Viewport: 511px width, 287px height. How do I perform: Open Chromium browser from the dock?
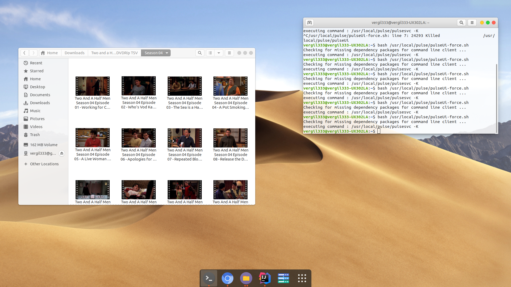228,278
